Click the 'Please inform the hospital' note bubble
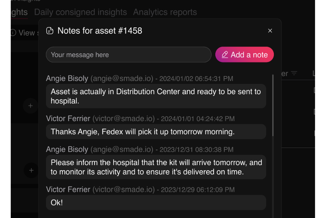Viewport: 328px width, 218px height. [156, 167]
